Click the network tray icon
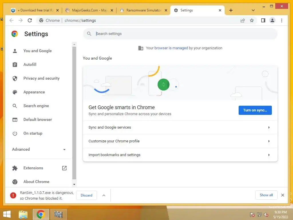 point(259,214)
